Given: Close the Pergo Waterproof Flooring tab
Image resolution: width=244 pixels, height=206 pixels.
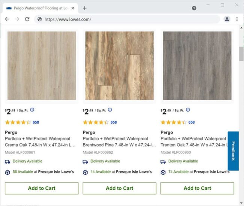Looking at the screenshot, I should point(73,8).
